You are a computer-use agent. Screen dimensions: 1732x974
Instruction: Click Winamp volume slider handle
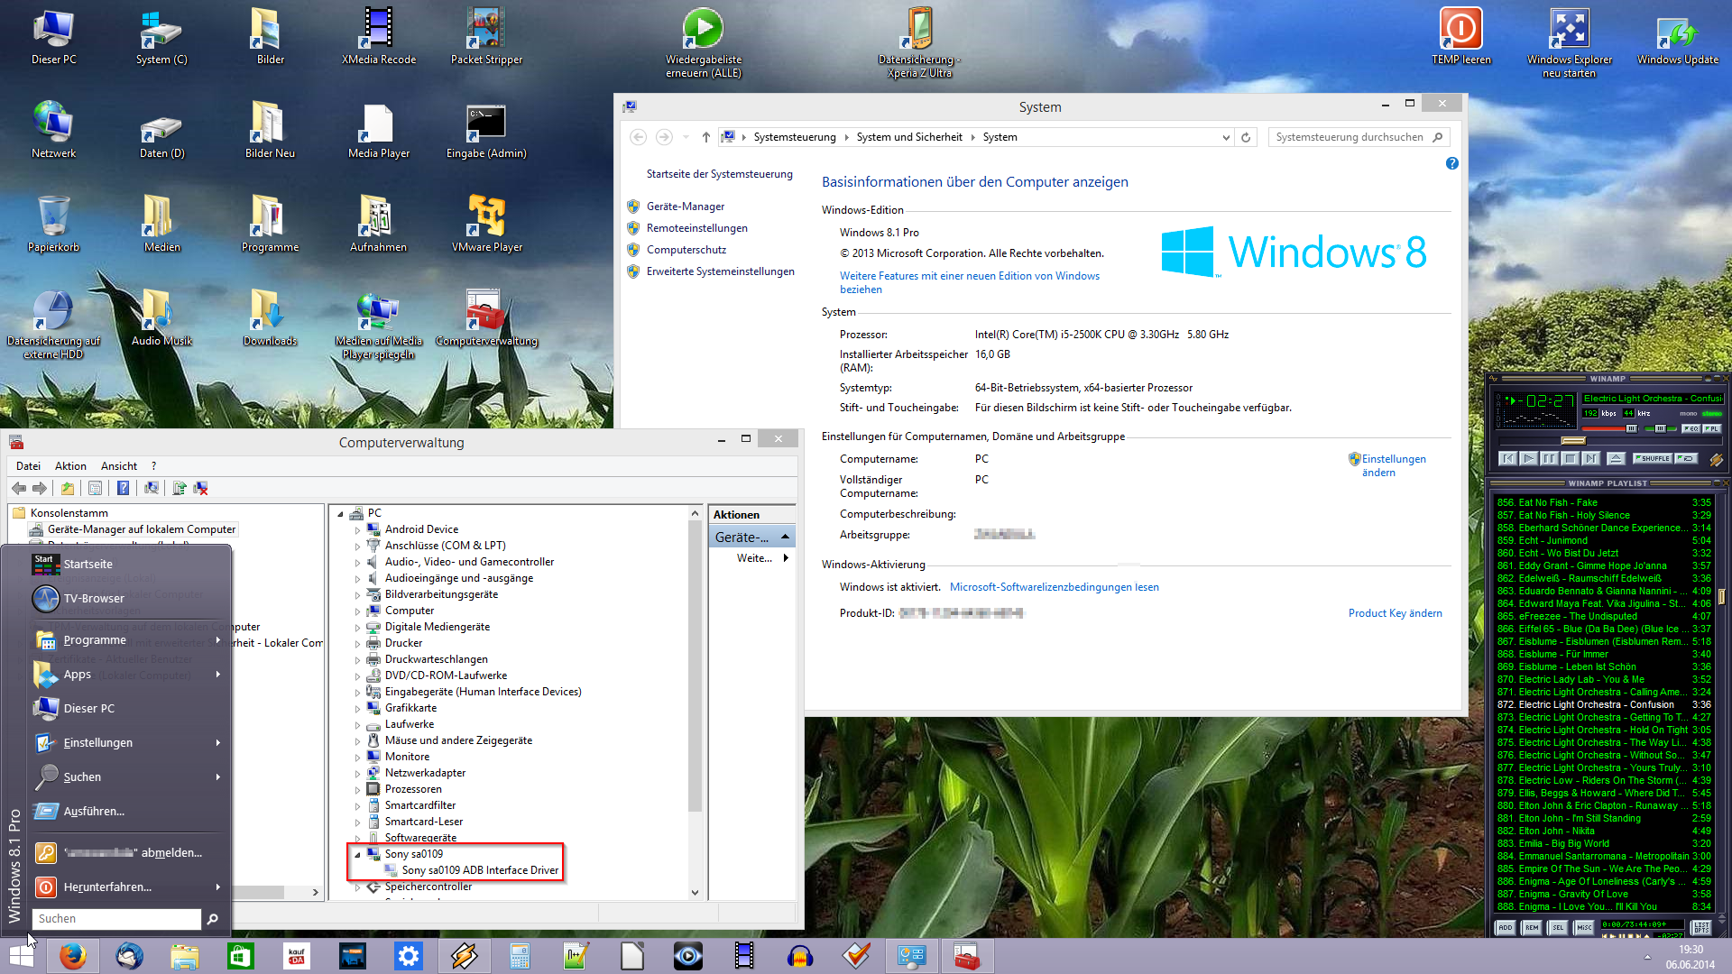[1631, 428]
